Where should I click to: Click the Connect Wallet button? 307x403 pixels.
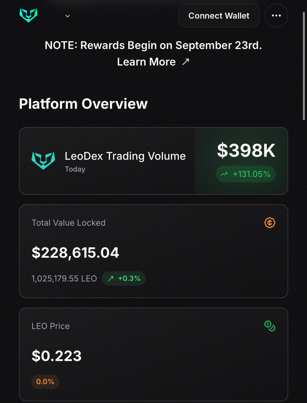219,16
